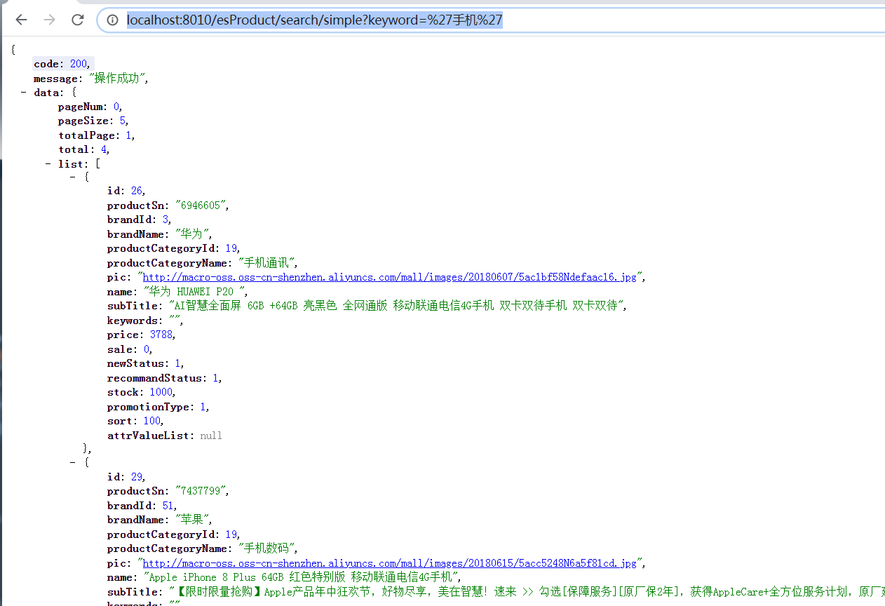Click the attrValueList null value

(x=210, y=435)
